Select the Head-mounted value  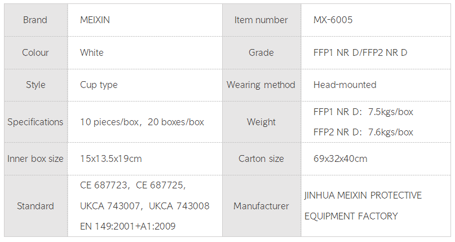tap(344, 85)
